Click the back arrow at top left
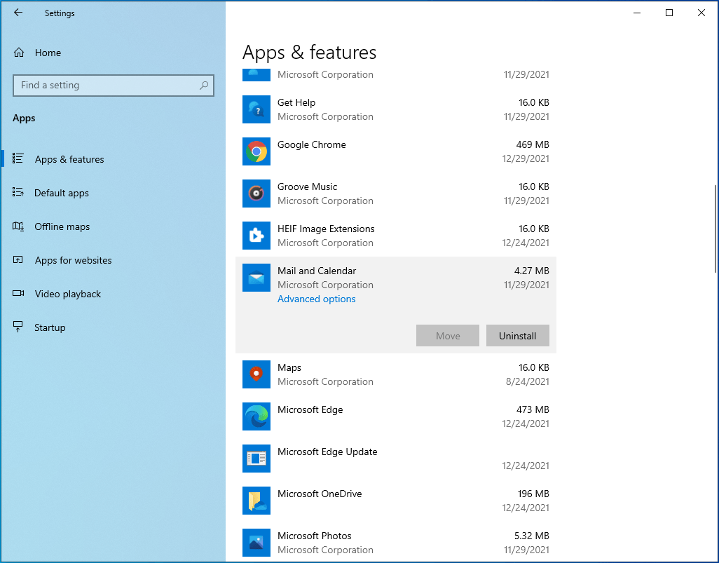This screenshot has width=719, height=563. (x=18, y=13)
